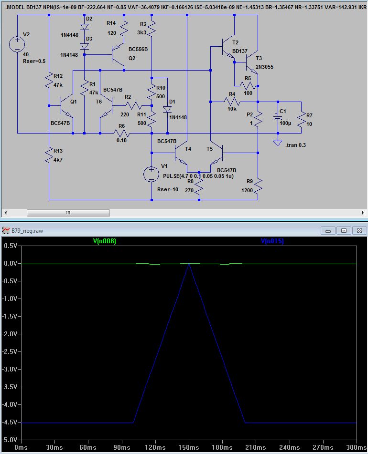The image size is (368, 454).
Task: Click the PULSE(4.7 0 0.1 0.05 0.05 1u) value
Action: tap(198, 176)
